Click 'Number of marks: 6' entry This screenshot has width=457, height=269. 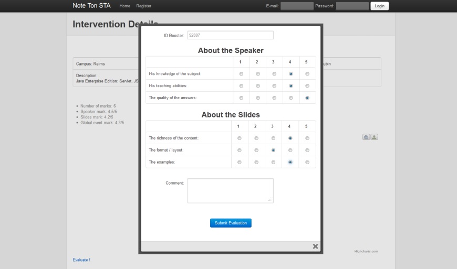click(x=98, y=106)
